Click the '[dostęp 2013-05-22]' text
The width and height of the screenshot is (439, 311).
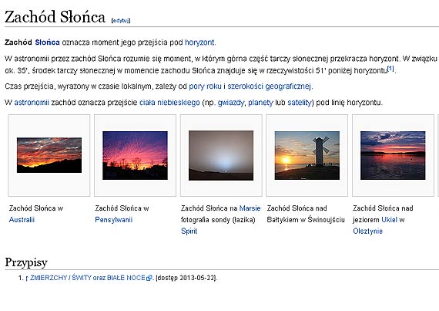186,278
